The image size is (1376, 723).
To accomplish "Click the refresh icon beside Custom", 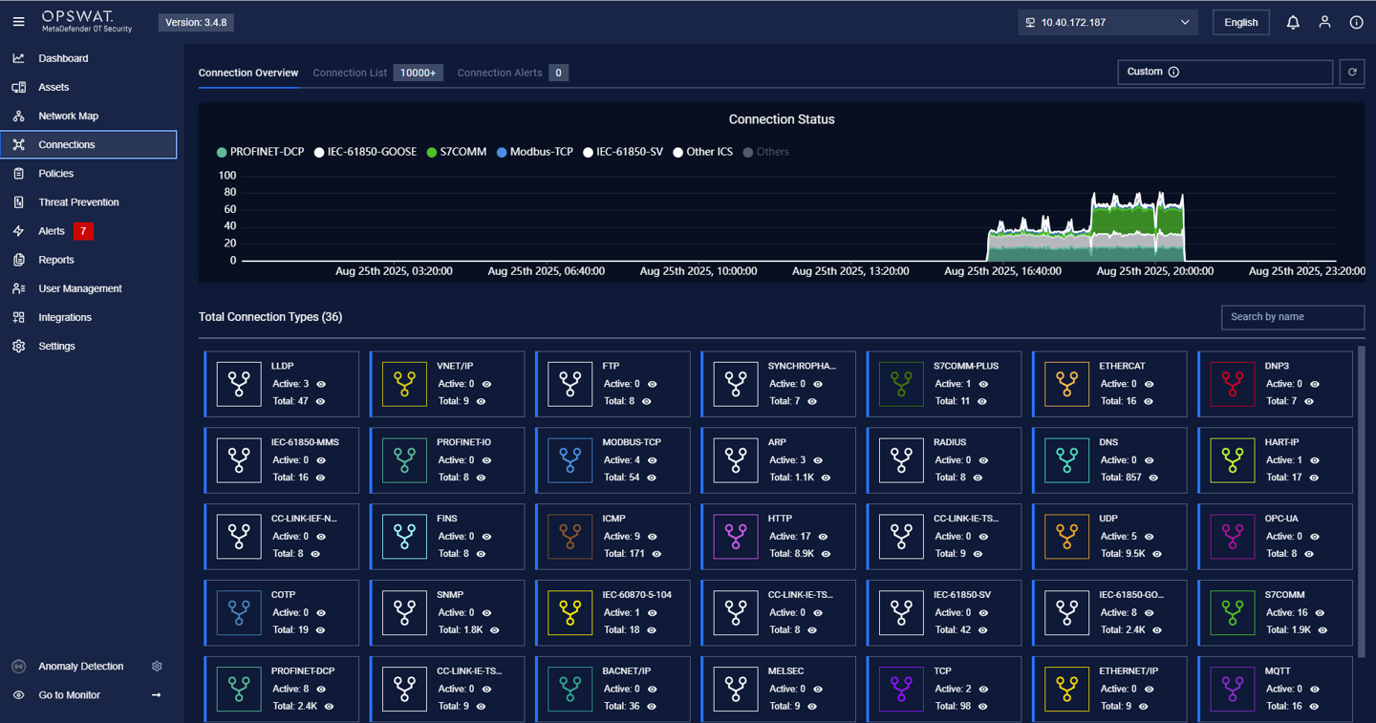I will (1352, 72).
